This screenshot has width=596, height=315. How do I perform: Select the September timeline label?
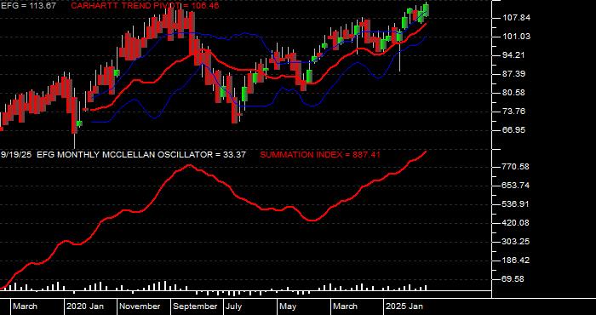click(x=195, y=306)
